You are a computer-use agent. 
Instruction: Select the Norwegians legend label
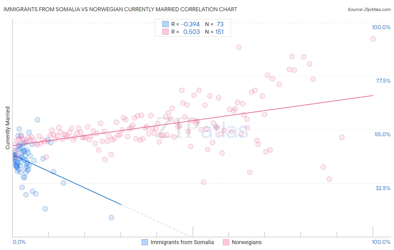pos(247,242)
